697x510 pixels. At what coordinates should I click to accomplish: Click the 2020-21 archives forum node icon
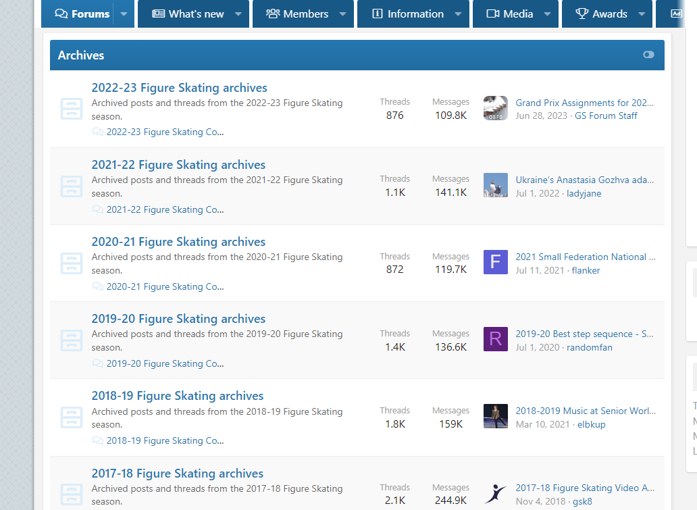71,263
